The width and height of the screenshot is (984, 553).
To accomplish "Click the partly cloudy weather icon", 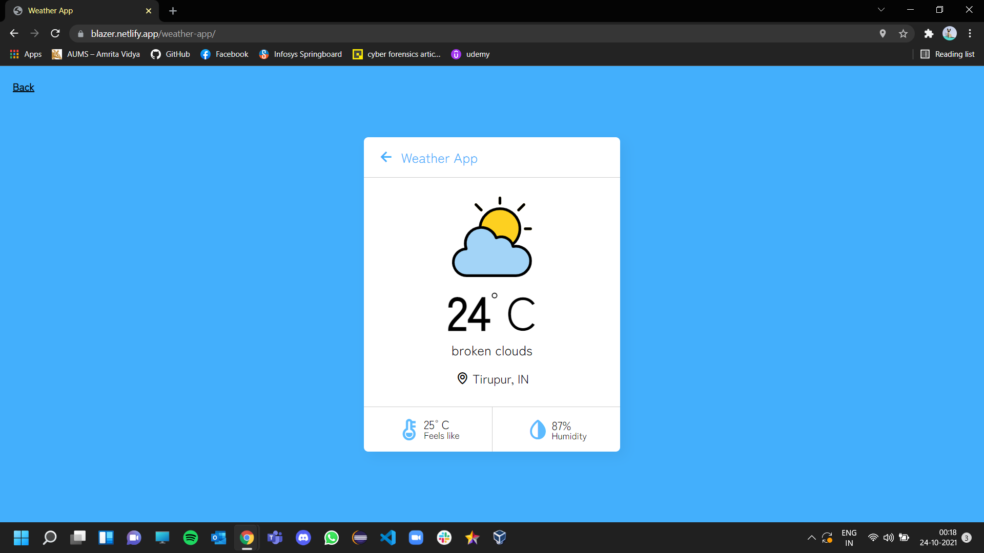I will 492,238.
